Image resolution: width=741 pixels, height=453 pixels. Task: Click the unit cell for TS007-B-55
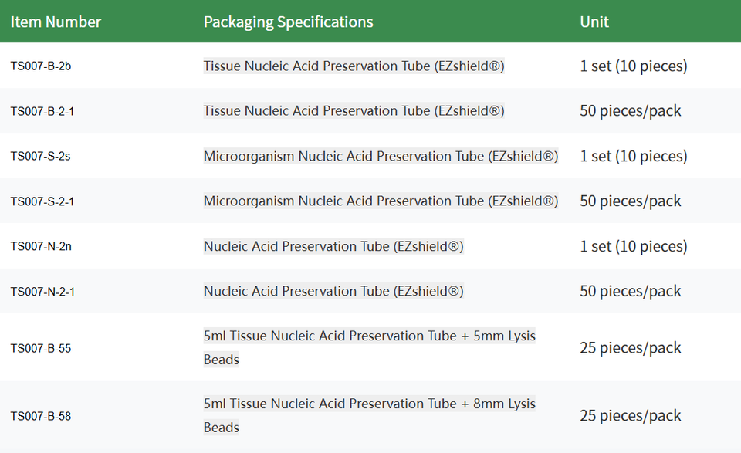coord(631,348)
